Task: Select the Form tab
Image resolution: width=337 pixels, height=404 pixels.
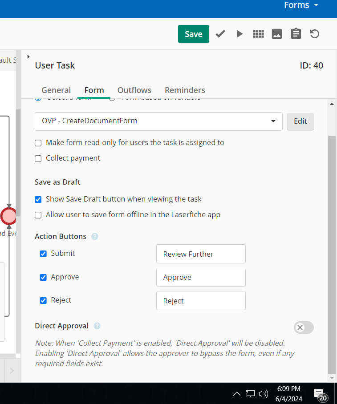Action: pos(94,90)
